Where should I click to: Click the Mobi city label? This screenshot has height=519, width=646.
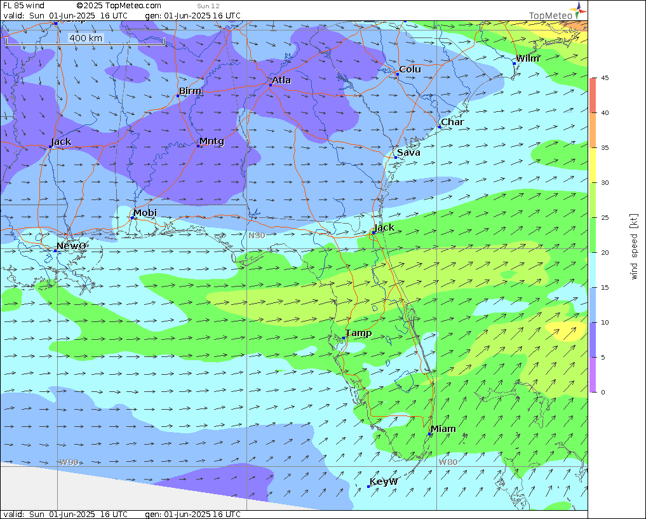coord(145,213)
